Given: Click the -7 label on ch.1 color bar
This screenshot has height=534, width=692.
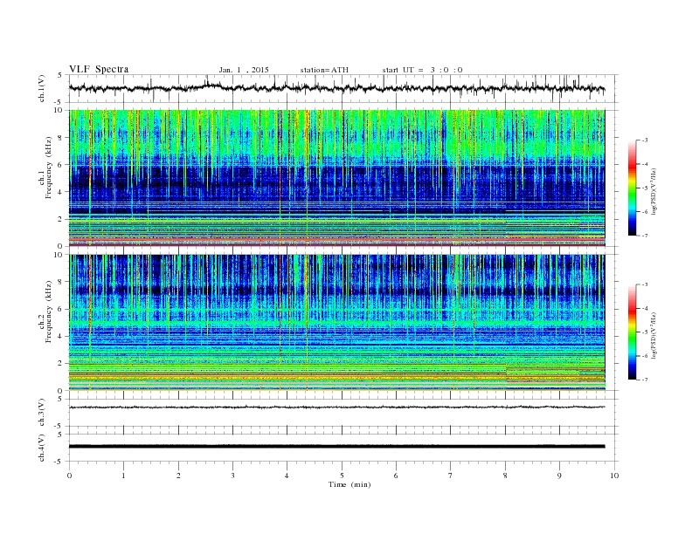Looking at the screenshot, I should [x=644, y=236].
